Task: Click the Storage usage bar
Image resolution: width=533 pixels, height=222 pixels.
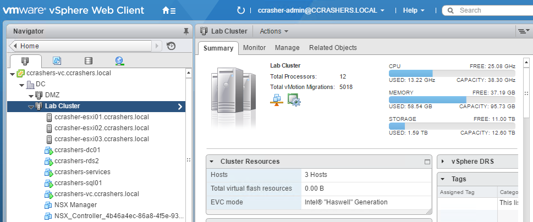Action: tap(452, 126)
